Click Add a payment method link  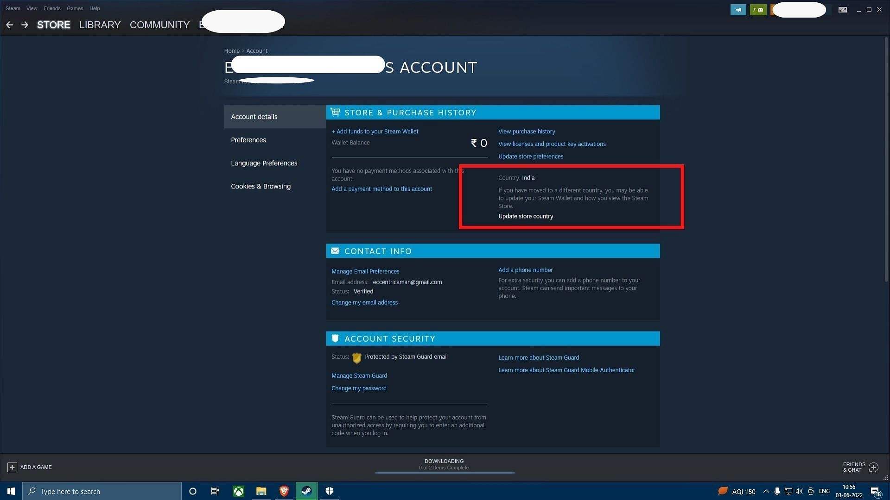[x=381, y=188]
